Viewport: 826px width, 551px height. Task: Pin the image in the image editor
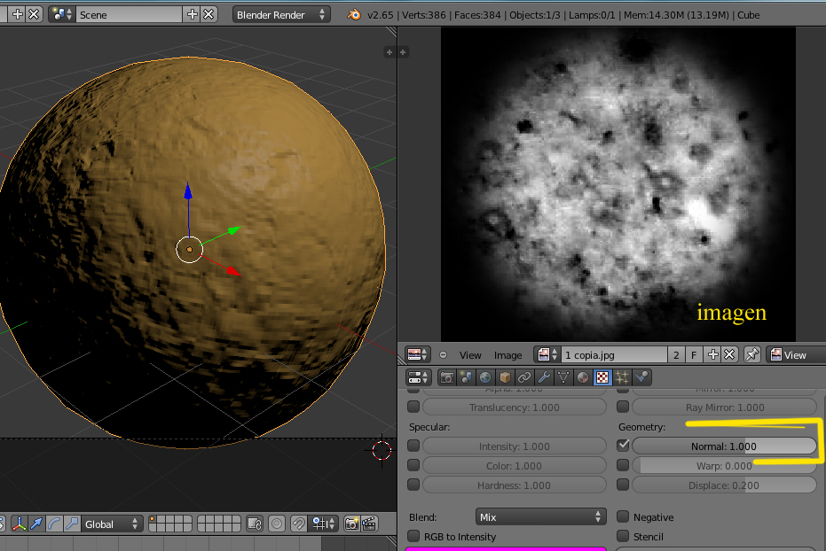pos(752,354)
